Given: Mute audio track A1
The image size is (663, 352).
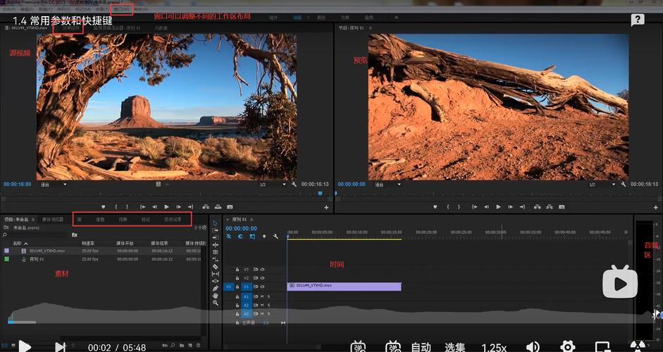Looking at the screenshot, I should [x=262, y=296].
